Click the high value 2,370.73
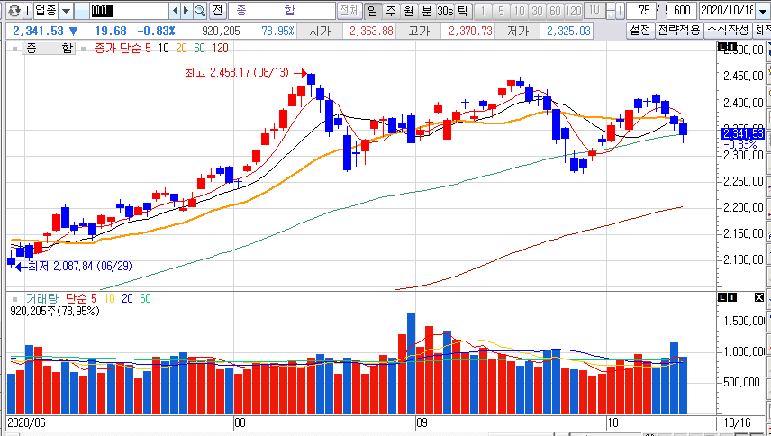Screen dimensions: 771x436 [470, 31]
